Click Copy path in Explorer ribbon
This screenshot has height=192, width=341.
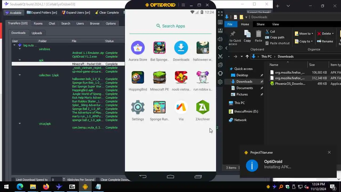275,37
